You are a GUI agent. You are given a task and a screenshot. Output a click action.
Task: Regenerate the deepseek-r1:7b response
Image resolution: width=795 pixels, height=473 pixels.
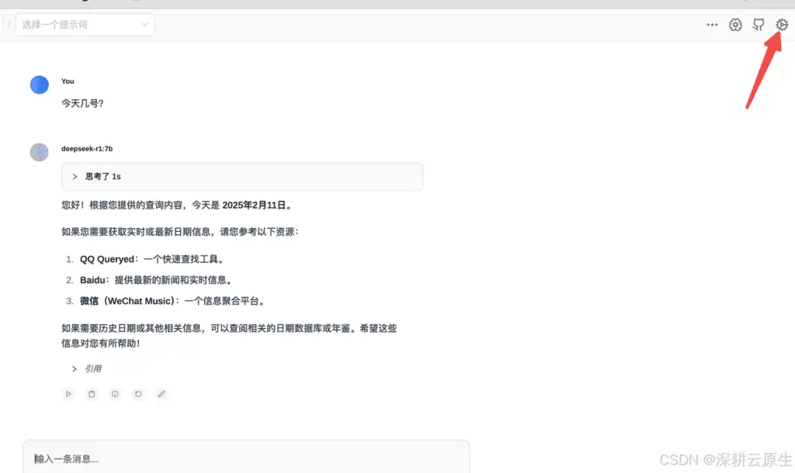click(x=138, y=394)
